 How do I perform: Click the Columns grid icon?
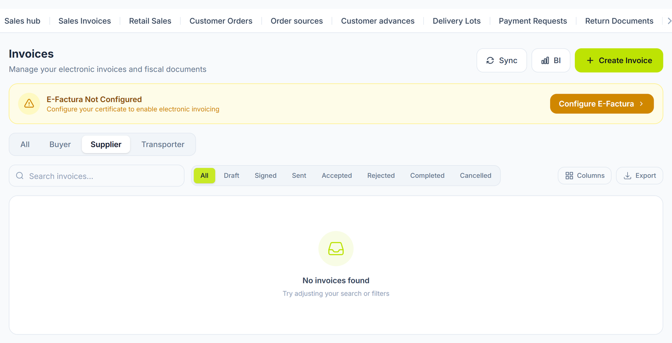click(x=569, y=176)
